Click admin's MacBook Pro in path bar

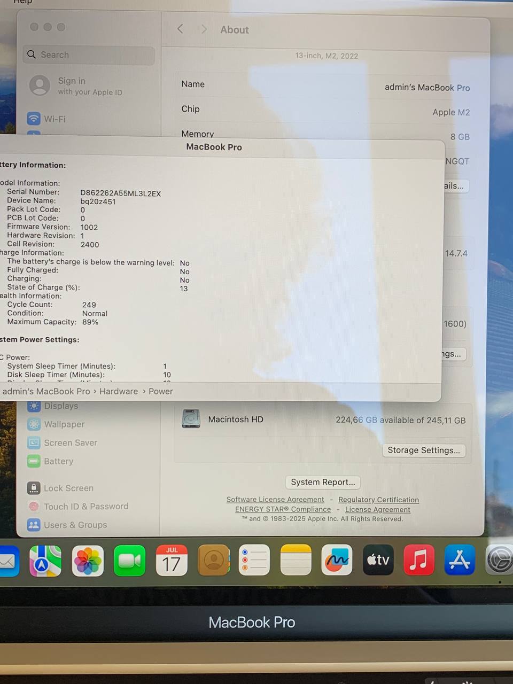[x=46, y=391]
